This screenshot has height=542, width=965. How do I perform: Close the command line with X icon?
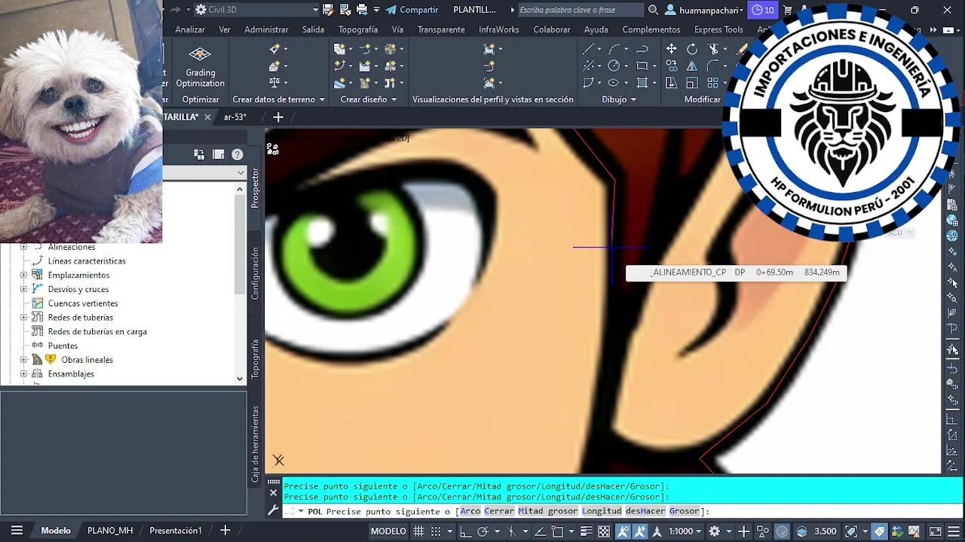(x=274, y=493)
